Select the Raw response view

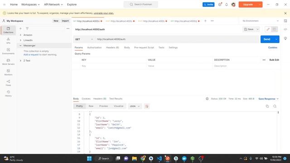[x=91, y=106]
